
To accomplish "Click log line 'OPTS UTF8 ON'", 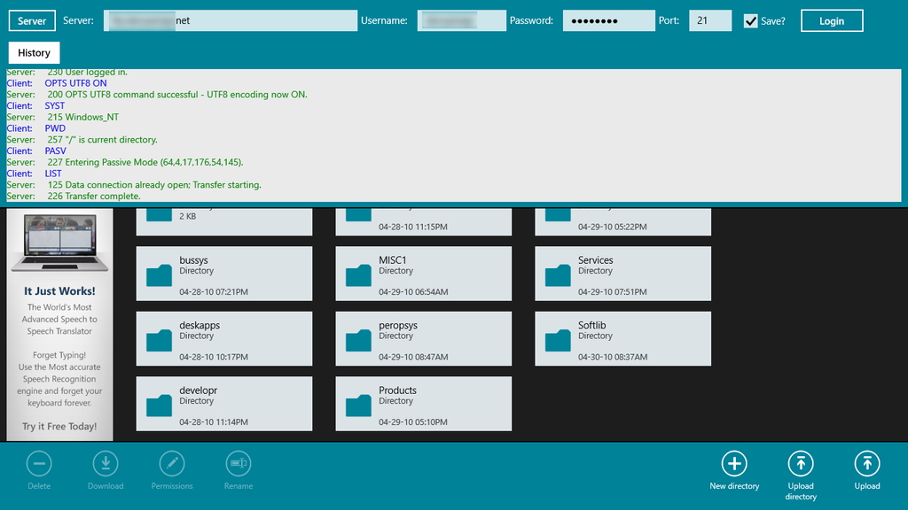I will (x=76, y=82).
